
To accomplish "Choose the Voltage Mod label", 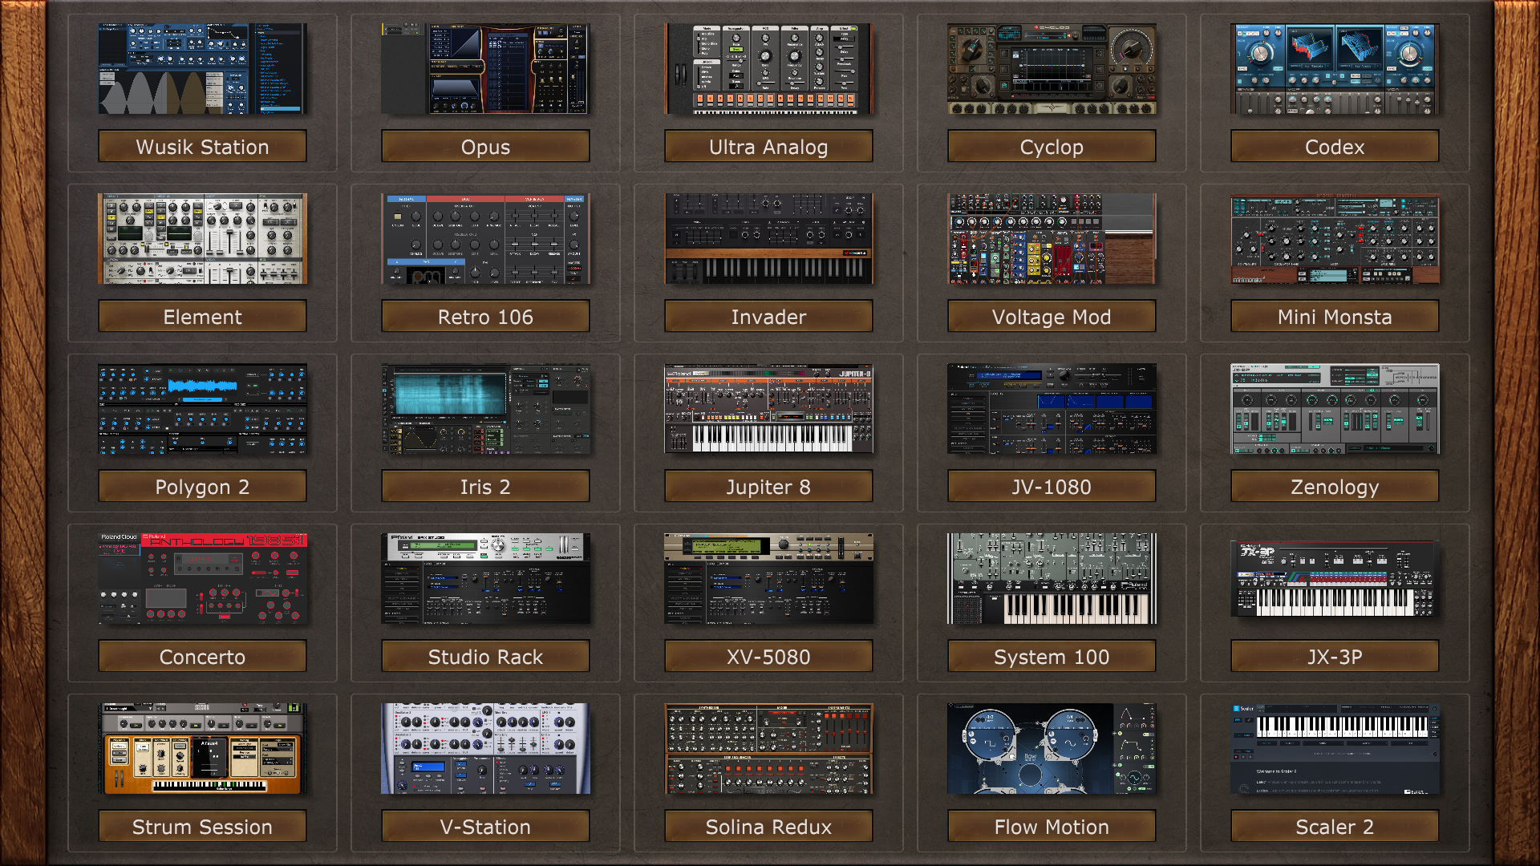I will click(1052, 317).
